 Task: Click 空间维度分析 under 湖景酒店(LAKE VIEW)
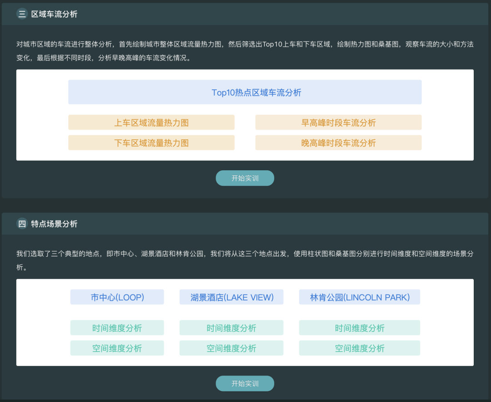[231, 348]
